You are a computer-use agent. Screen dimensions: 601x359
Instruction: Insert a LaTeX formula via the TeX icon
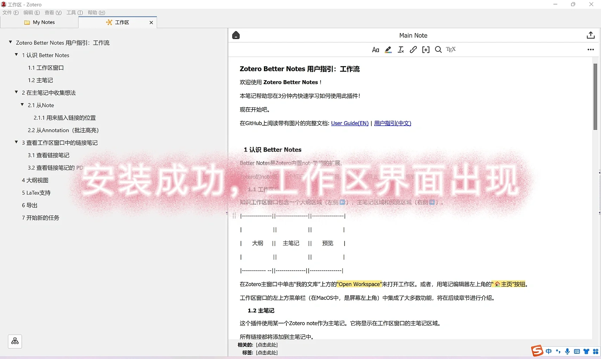pyautogui.click(x=451, y=50)
